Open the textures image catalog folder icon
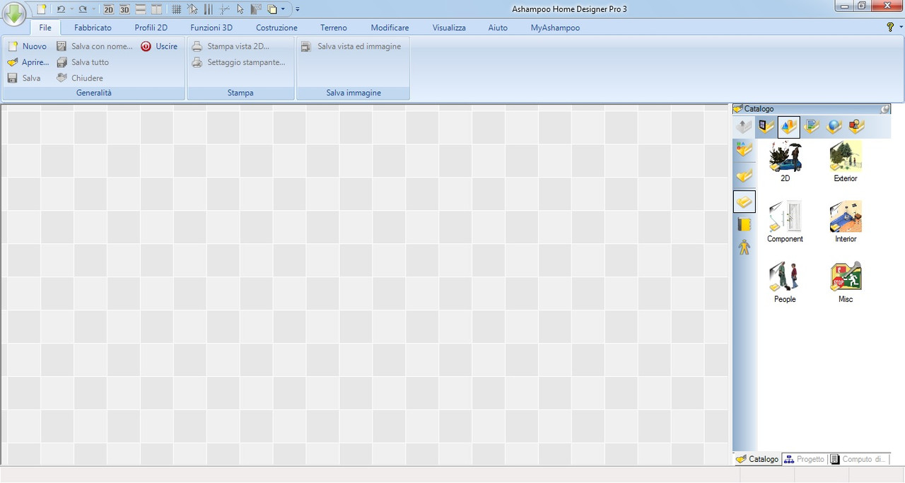 (x=812, y=127)
